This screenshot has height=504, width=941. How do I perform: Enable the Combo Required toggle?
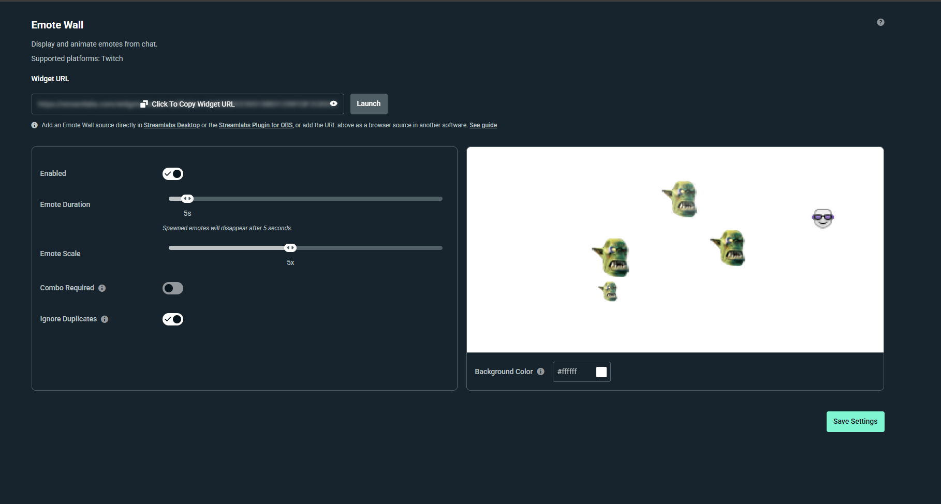tap(173, 288)
